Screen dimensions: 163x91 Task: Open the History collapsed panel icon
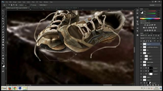[x=138, y=11]
